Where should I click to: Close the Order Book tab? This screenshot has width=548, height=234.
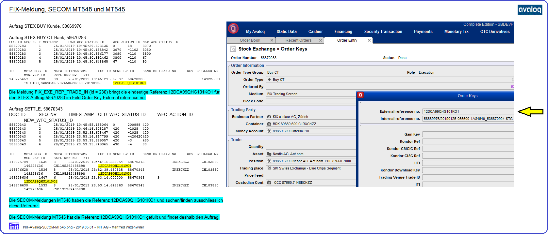(x=272, y=40)
